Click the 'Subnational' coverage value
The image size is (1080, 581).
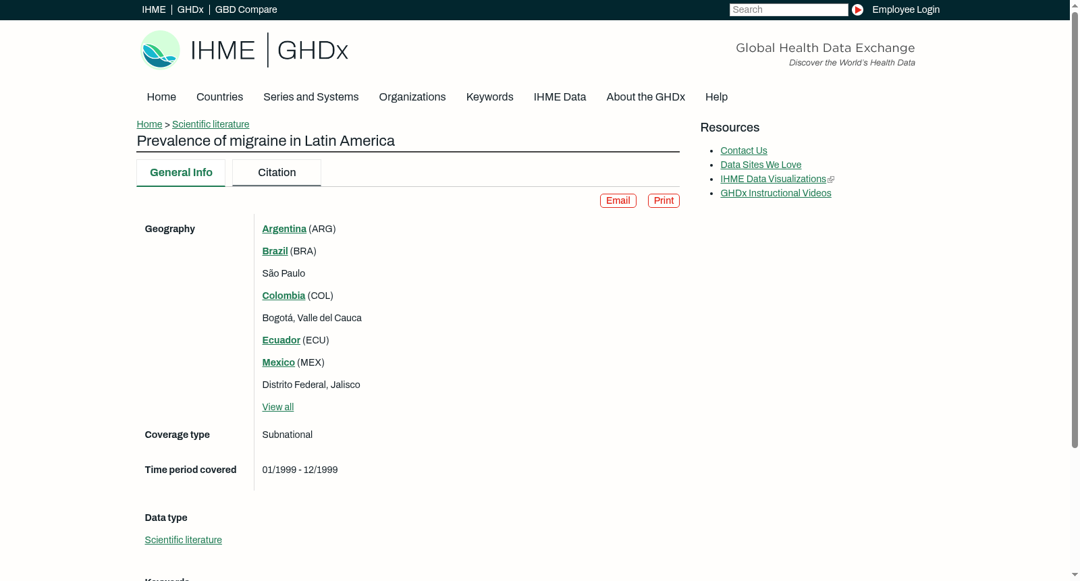click(288, 435)
